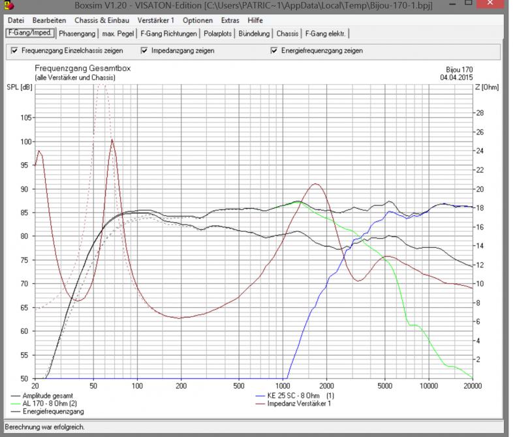
Task: Open the Bearbeiten menu
Action: tap(49, 20)
